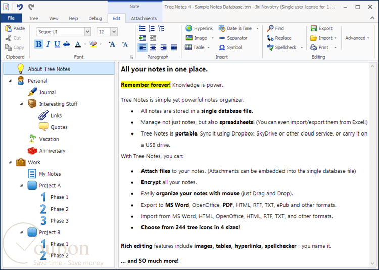Toggle Italic formatting
The height and width of the screenshot is (270, 379).
pos(48,44)
